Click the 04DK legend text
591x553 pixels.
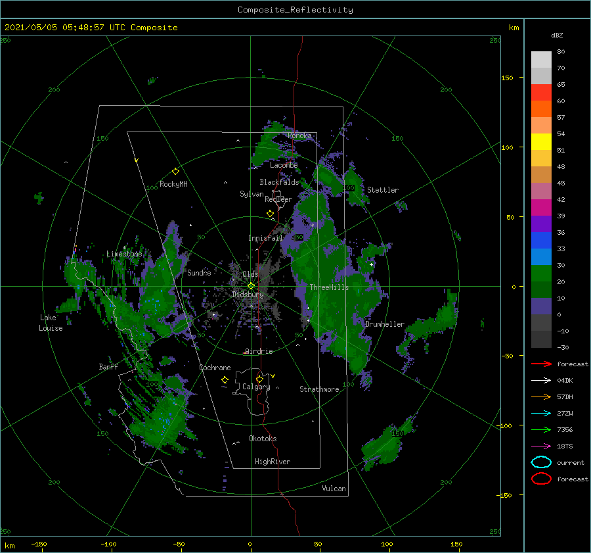coord(565,381)
